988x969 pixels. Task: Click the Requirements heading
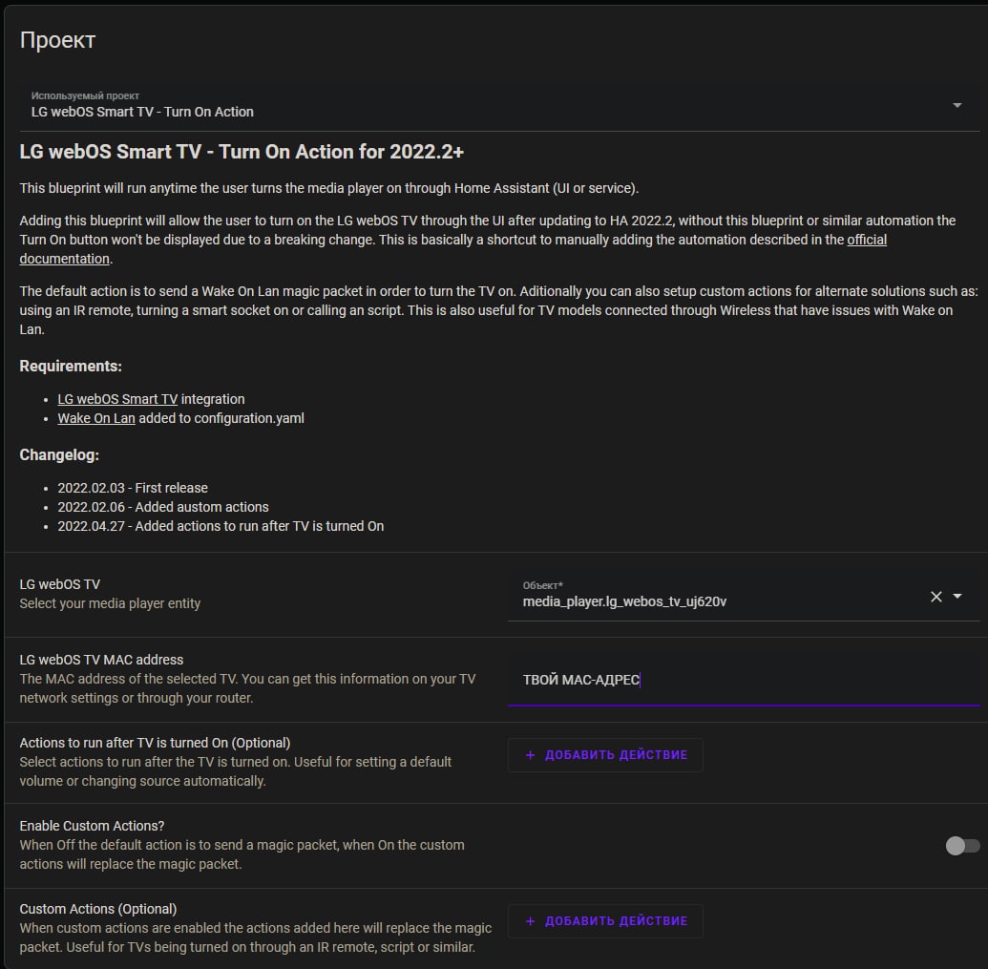click(x=71, y=367)
